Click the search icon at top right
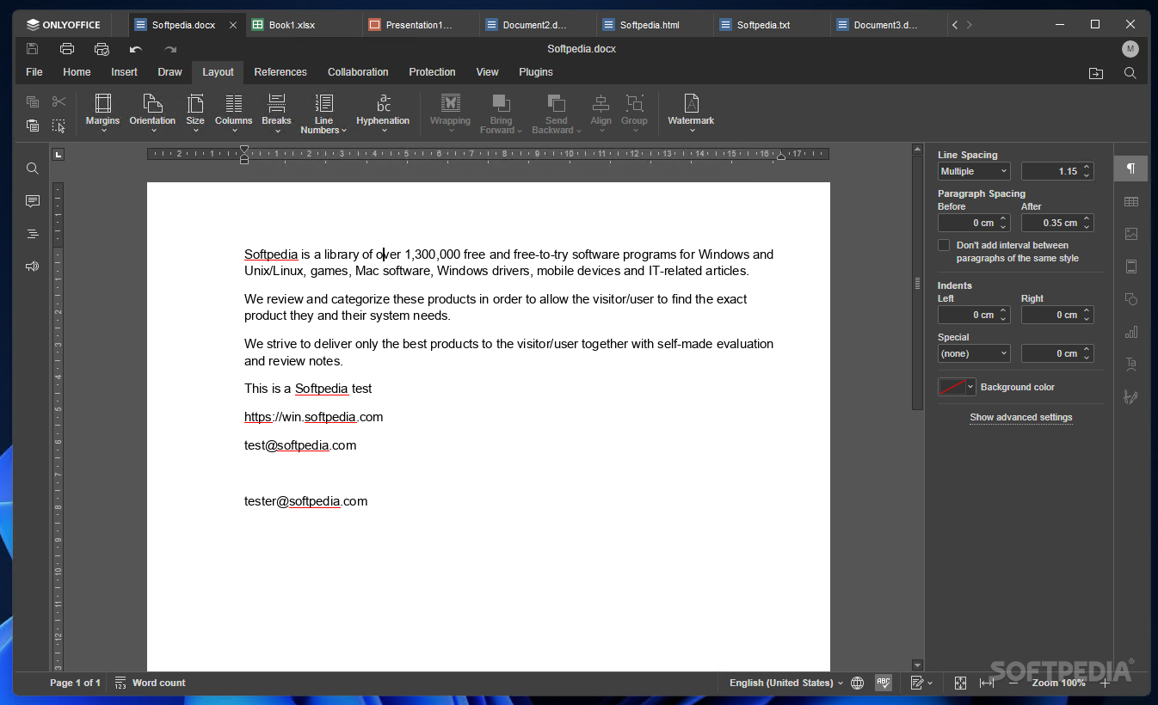Screen dimensions: 1158x705 (1130, 73)
